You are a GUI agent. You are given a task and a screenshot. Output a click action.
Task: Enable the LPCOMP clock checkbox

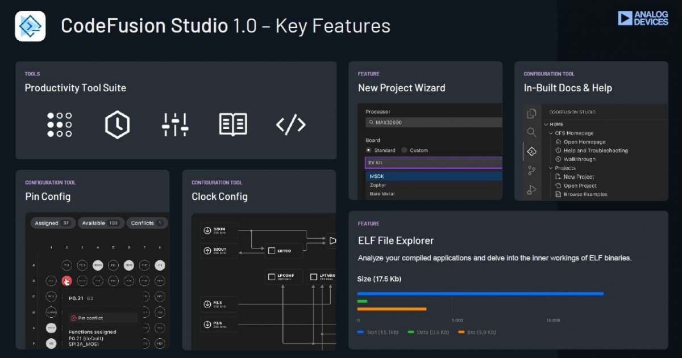pyautogui.click(x=272, y=277)
